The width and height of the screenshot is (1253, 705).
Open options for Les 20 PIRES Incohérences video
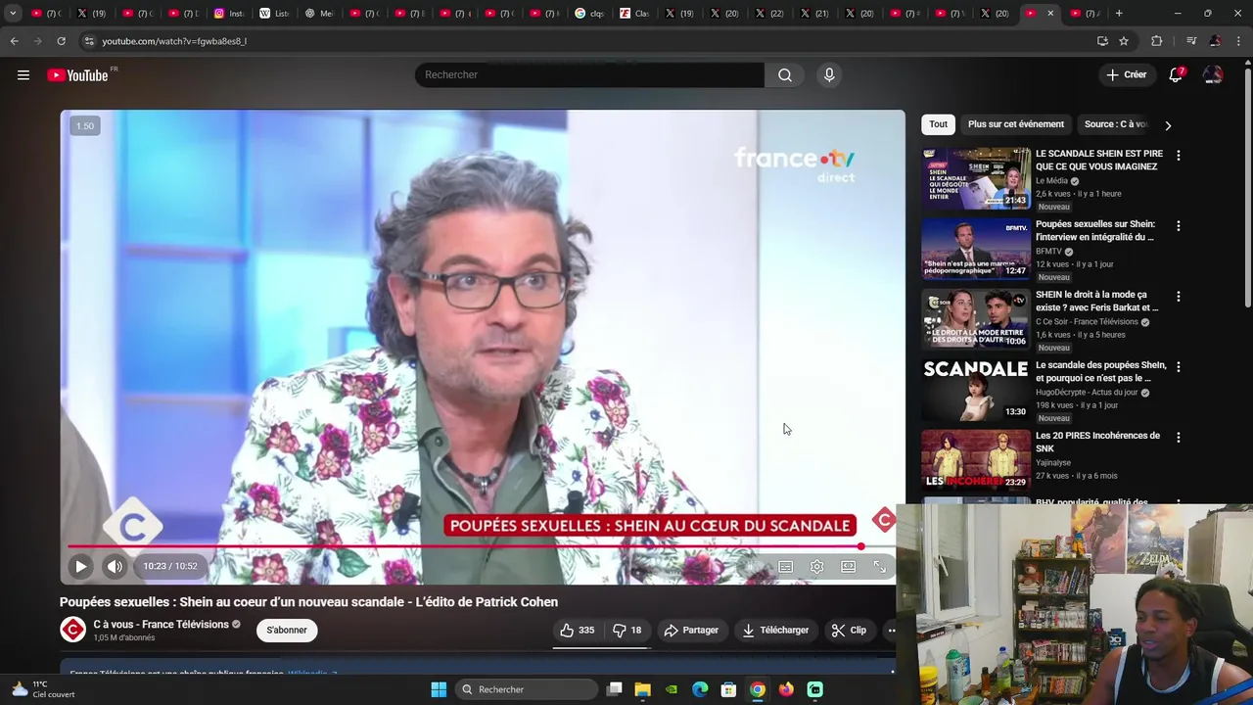tap(1179, 438)
